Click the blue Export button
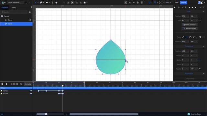 (183, 3)
